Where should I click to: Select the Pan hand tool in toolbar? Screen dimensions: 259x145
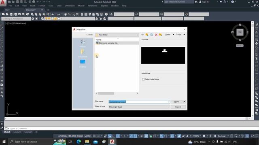coord(66,14)
